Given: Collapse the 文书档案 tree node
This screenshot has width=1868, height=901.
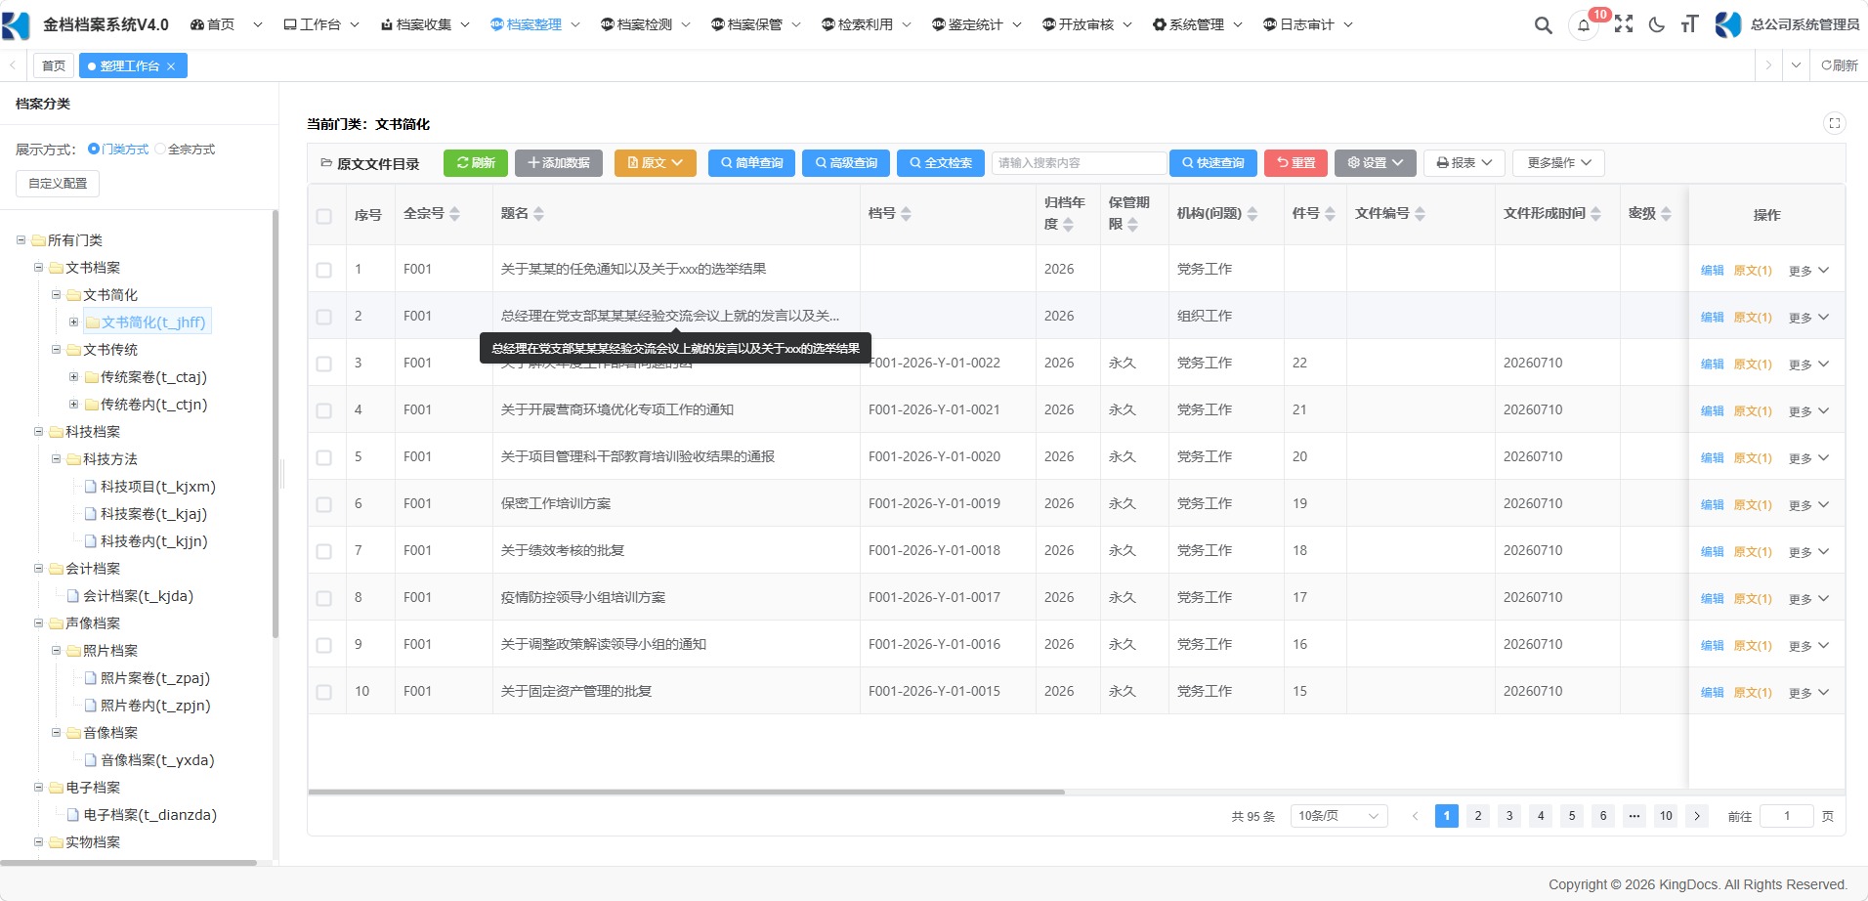Looking at the screenshot, I should click(39, 268).
